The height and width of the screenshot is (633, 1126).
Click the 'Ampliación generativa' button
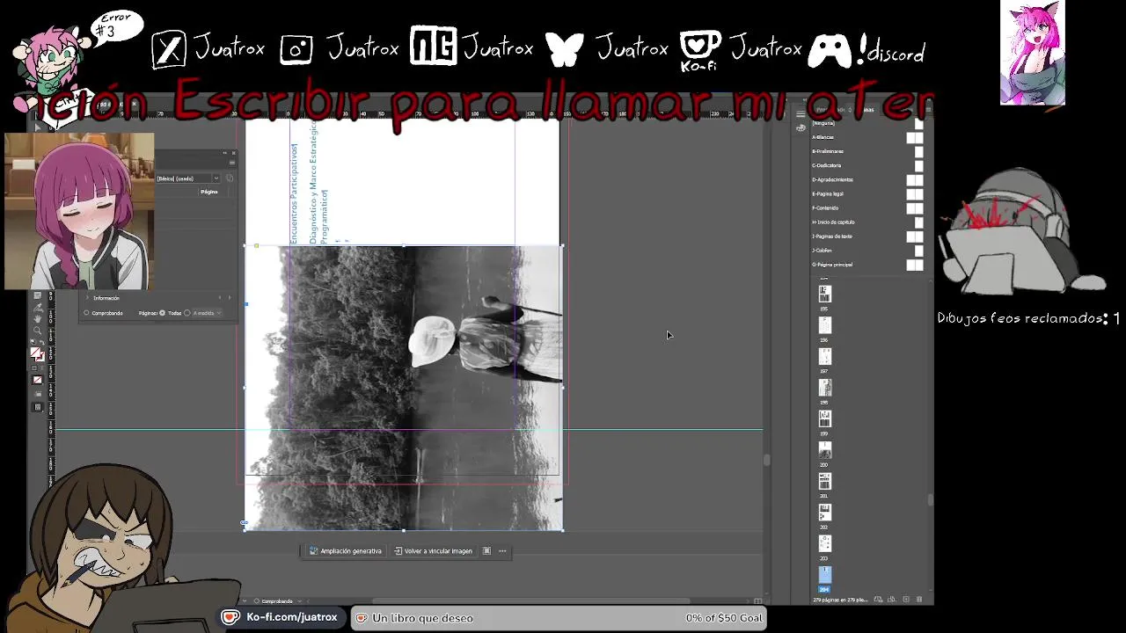click(345, 551)
